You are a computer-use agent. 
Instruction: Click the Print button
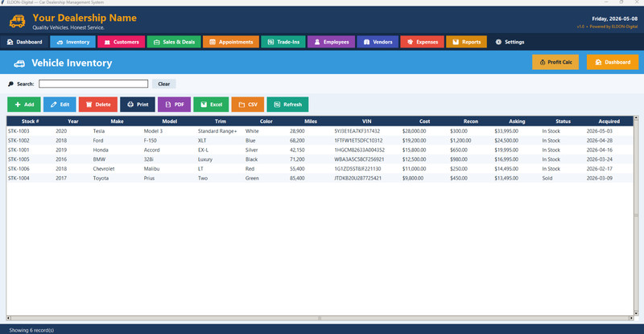[138, 105]
